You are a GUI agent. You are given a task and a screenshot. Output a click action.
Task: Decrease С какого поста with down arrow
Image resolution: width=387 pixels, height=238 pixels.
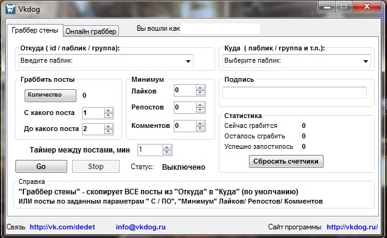tap(108, 116)
